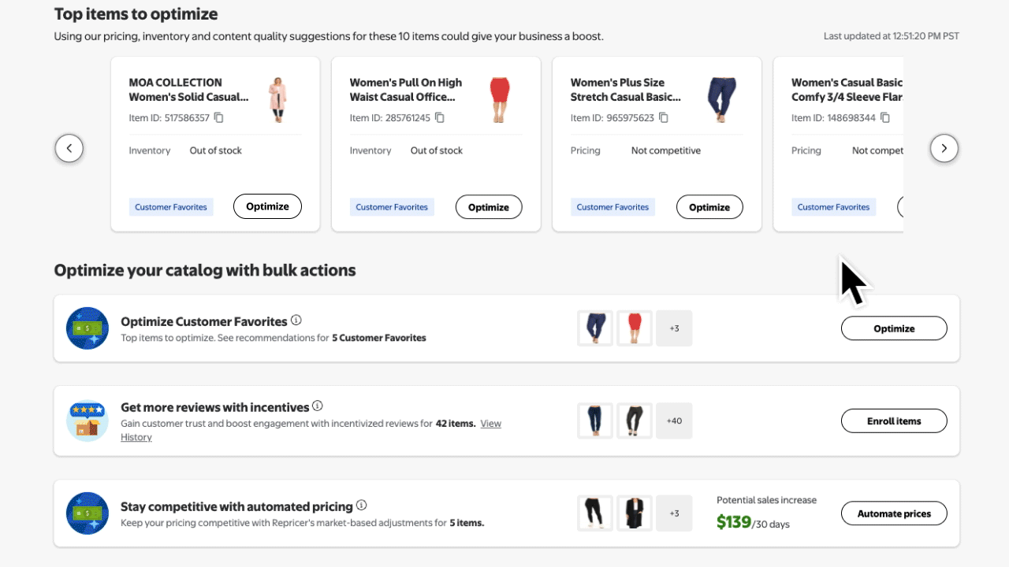The image size is (1009, 567).
Task: Click the storefront reviews badge icon
Action: (87, 421)
